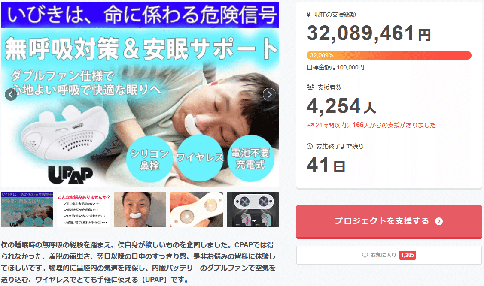Image resolution: width=484 pixels, height=286 pixels.
Task: Click プロジェクトを支援する button
Action: point(389,221)
